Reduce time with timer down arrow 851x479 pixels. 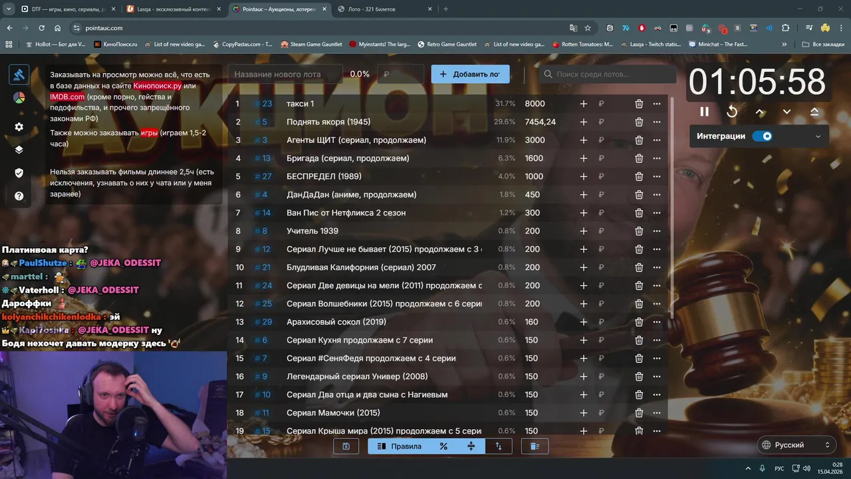tap(787, 112)
